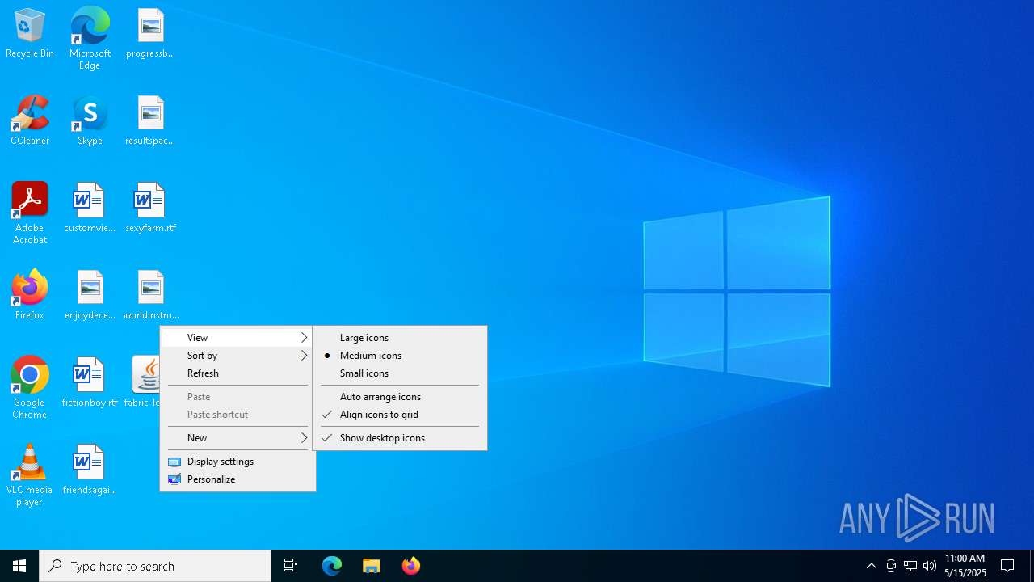Launch Firefox from the taskbar
The width and height of the screenshot is (1034, 582).
tap(411, 566)
